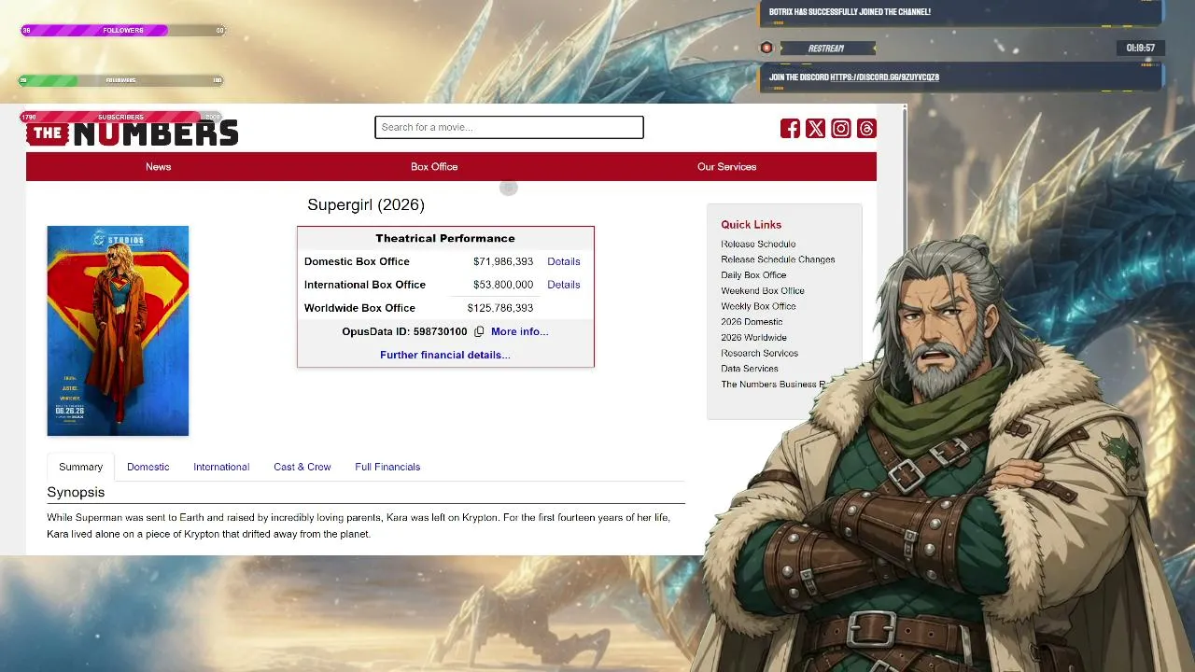Click the 'OpusData ID: 598730100' text
The image size is (1195, 672).
[404, 331]
